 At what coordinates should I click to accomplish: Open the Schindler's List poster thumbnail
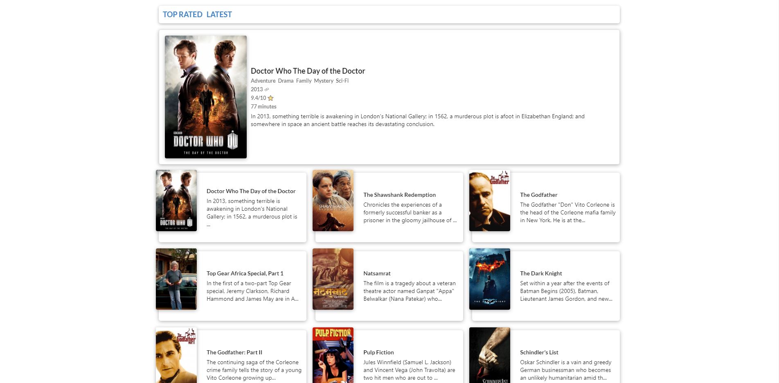coord(490,355)
